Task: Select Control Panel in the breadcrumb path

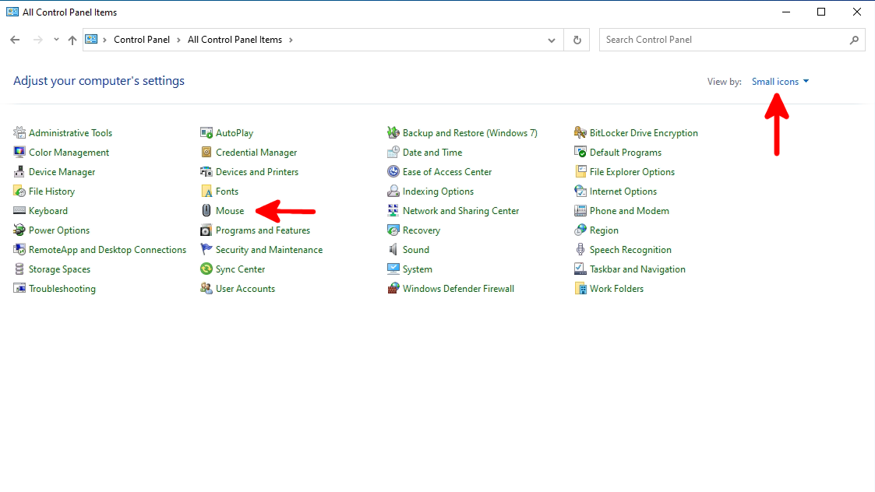Action: 142,40
